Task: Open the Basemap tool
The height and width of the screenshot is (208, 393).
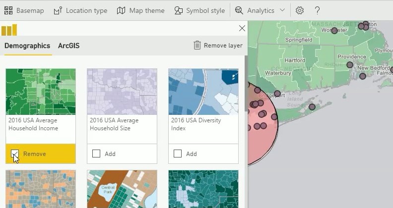Action: (x=24, y=10)
